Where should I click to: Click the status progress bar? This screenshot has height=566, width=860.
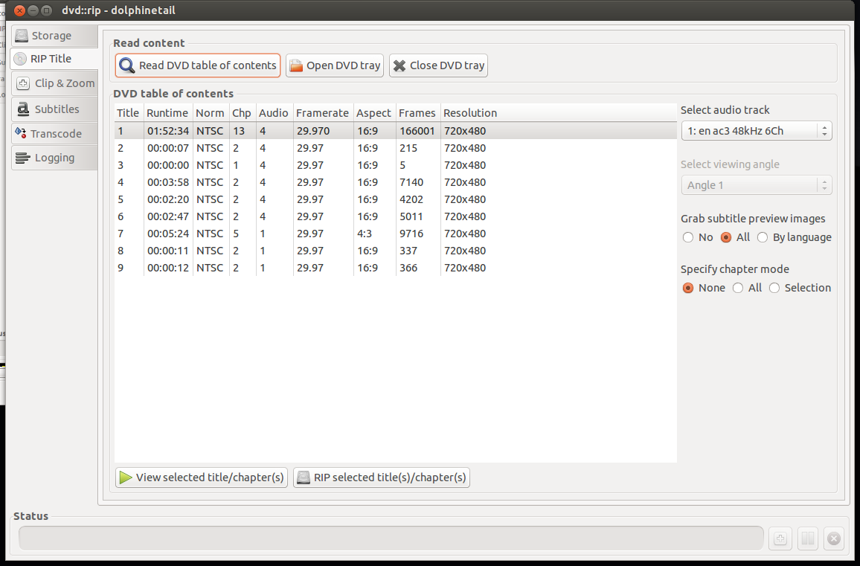[x=391, y=538]
